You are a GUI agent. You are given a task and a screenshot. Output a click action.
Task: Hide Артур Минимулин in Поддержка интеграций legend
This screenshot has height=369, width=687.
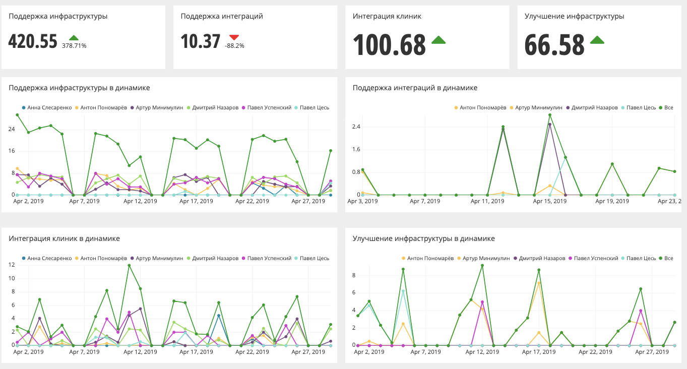[x=536, y=107]
